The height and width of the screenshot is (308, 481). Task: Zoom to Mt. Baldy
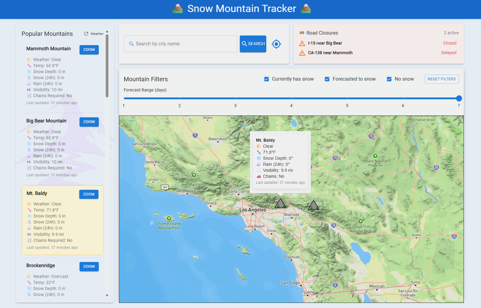pos(89,194)
